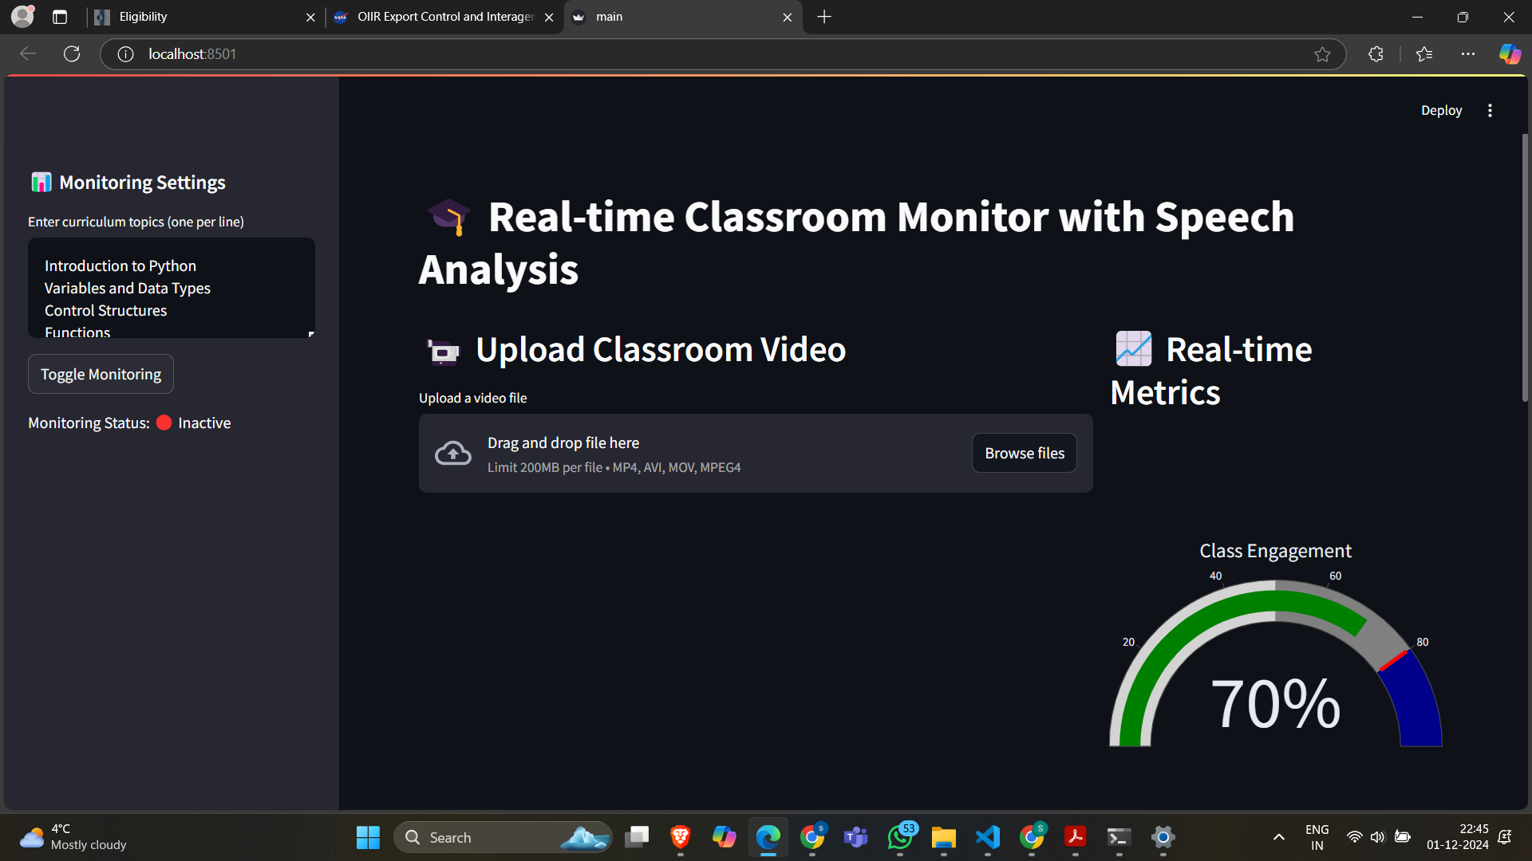This screenshot has height=861, width=1532.
Task: Switch to the OIIR Export Control tab
Action: (x=444, y=17)
